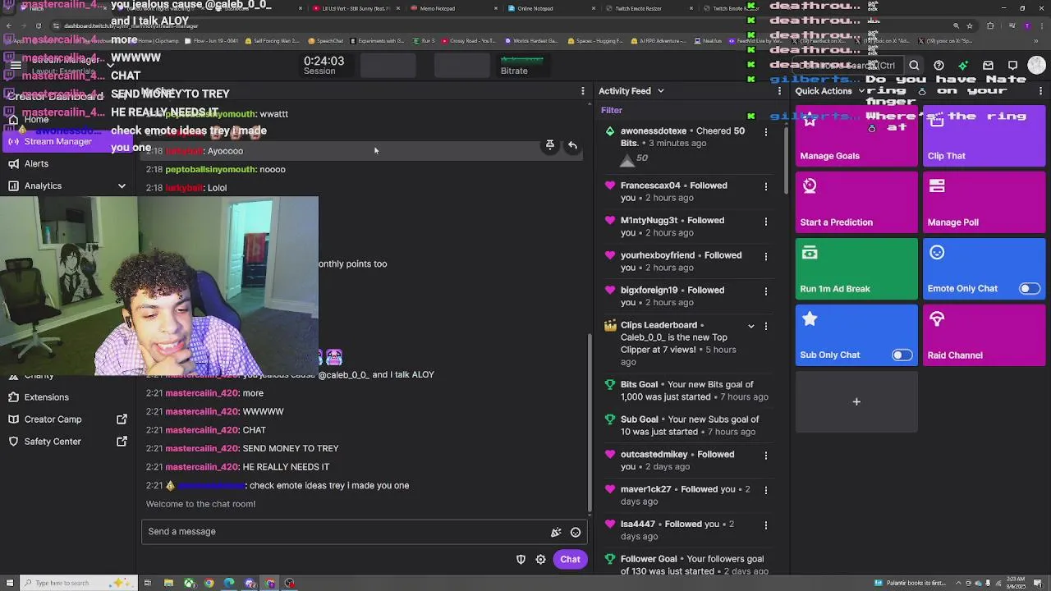Open options for maver1ck27 follow event

766,490
